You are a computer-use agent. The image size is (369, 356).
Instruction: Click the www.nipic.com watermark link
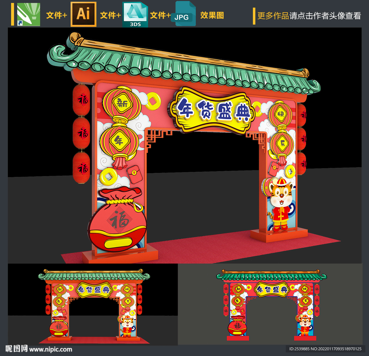tap(50, 350)
